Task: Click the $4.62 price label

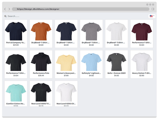Action: click(x=91, y=76)
